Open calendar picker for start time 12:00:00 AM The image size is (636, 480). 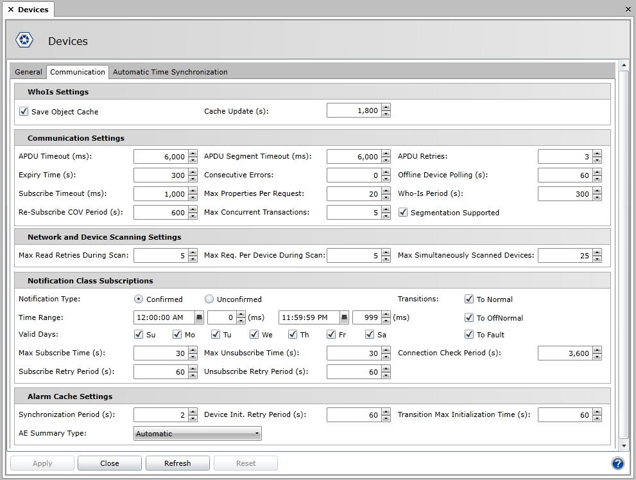199,317
